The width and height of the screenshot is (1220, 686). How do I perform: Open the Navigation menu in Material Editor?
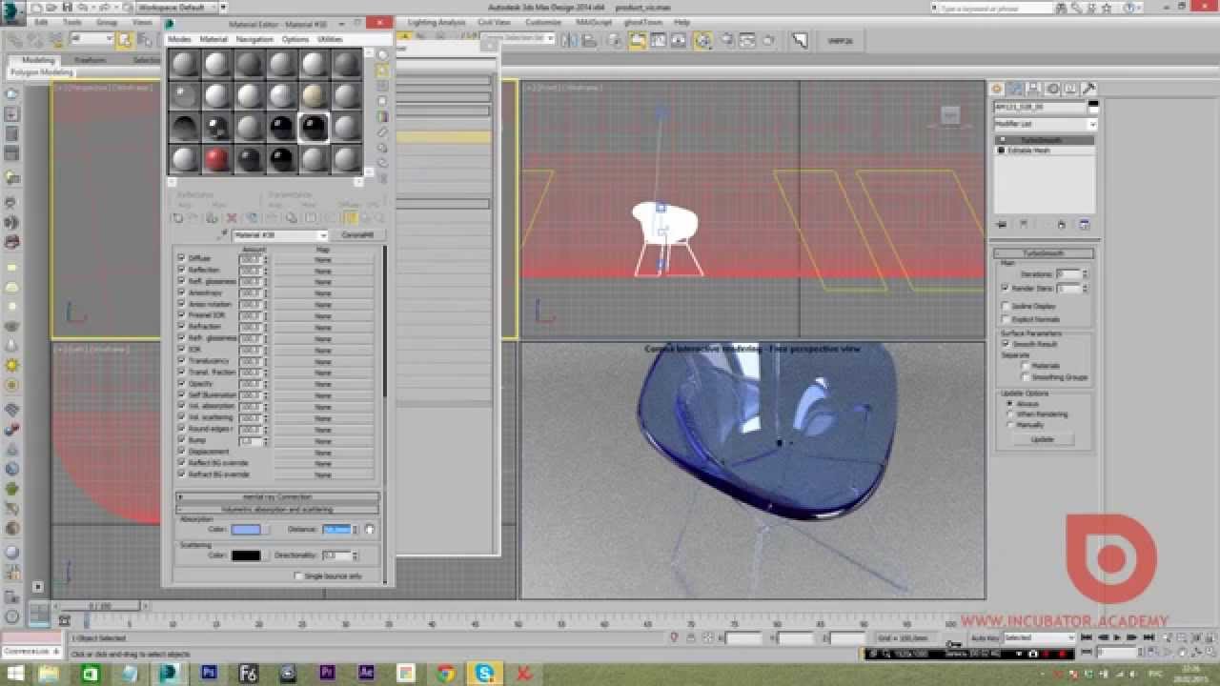254,39
